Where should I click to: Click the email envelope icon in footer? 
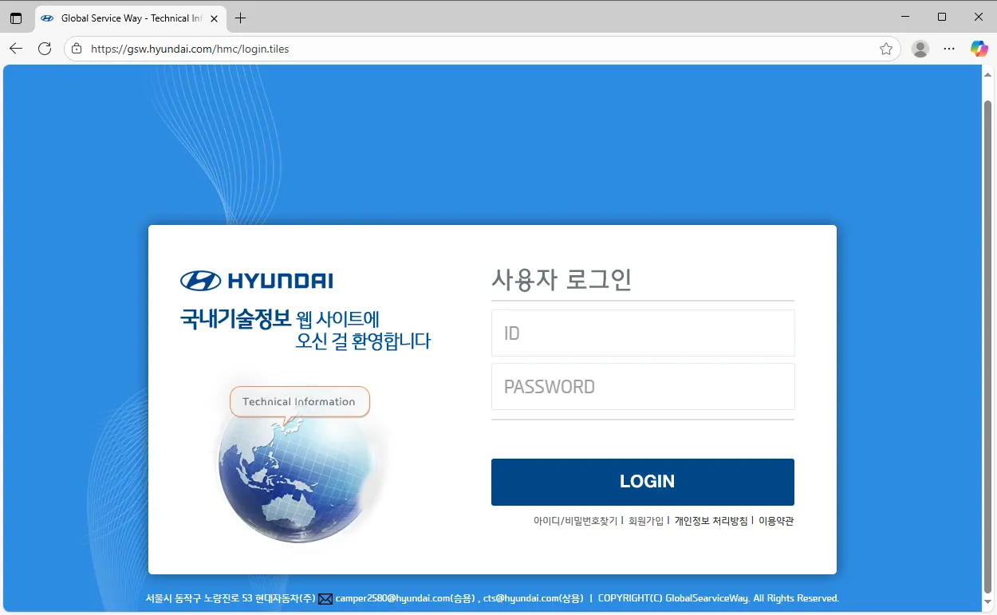325,599
